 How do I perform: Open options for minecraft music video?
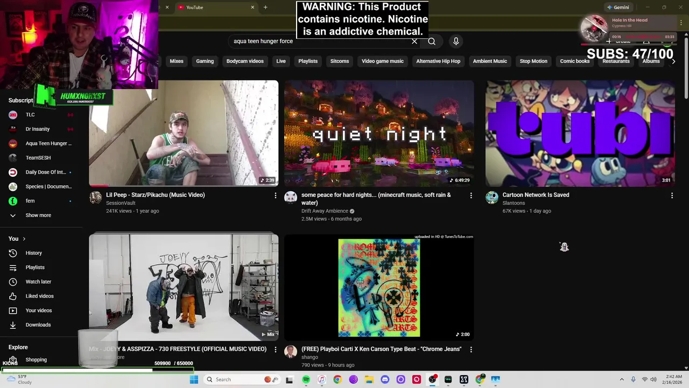pos(471,196)
